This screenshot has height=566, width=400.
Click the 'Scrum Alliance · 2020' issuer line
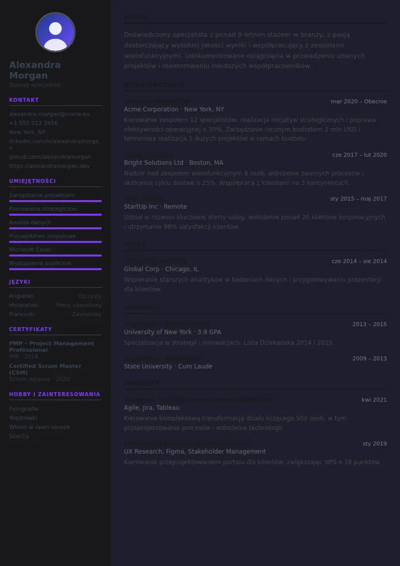tap(39, 379)
